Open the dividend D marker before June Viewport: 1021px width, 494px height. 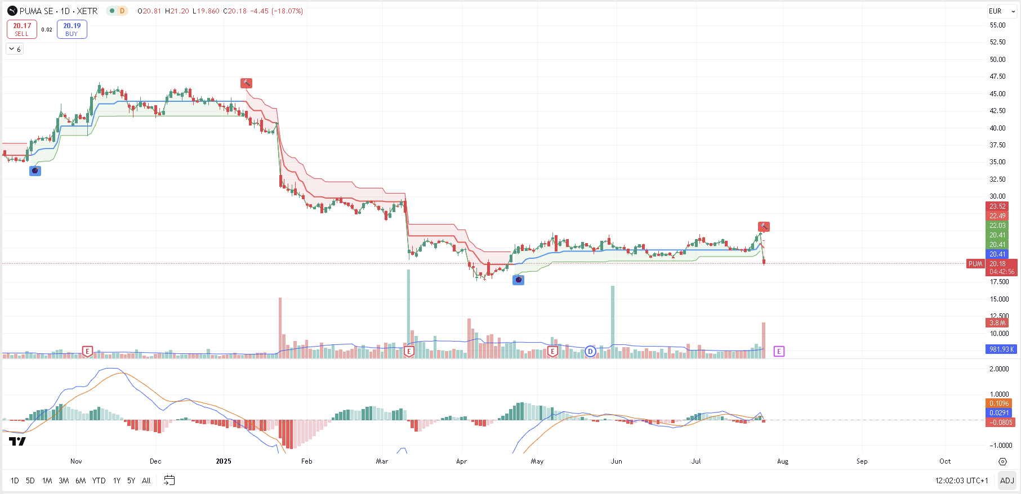(x=590, y=352)
